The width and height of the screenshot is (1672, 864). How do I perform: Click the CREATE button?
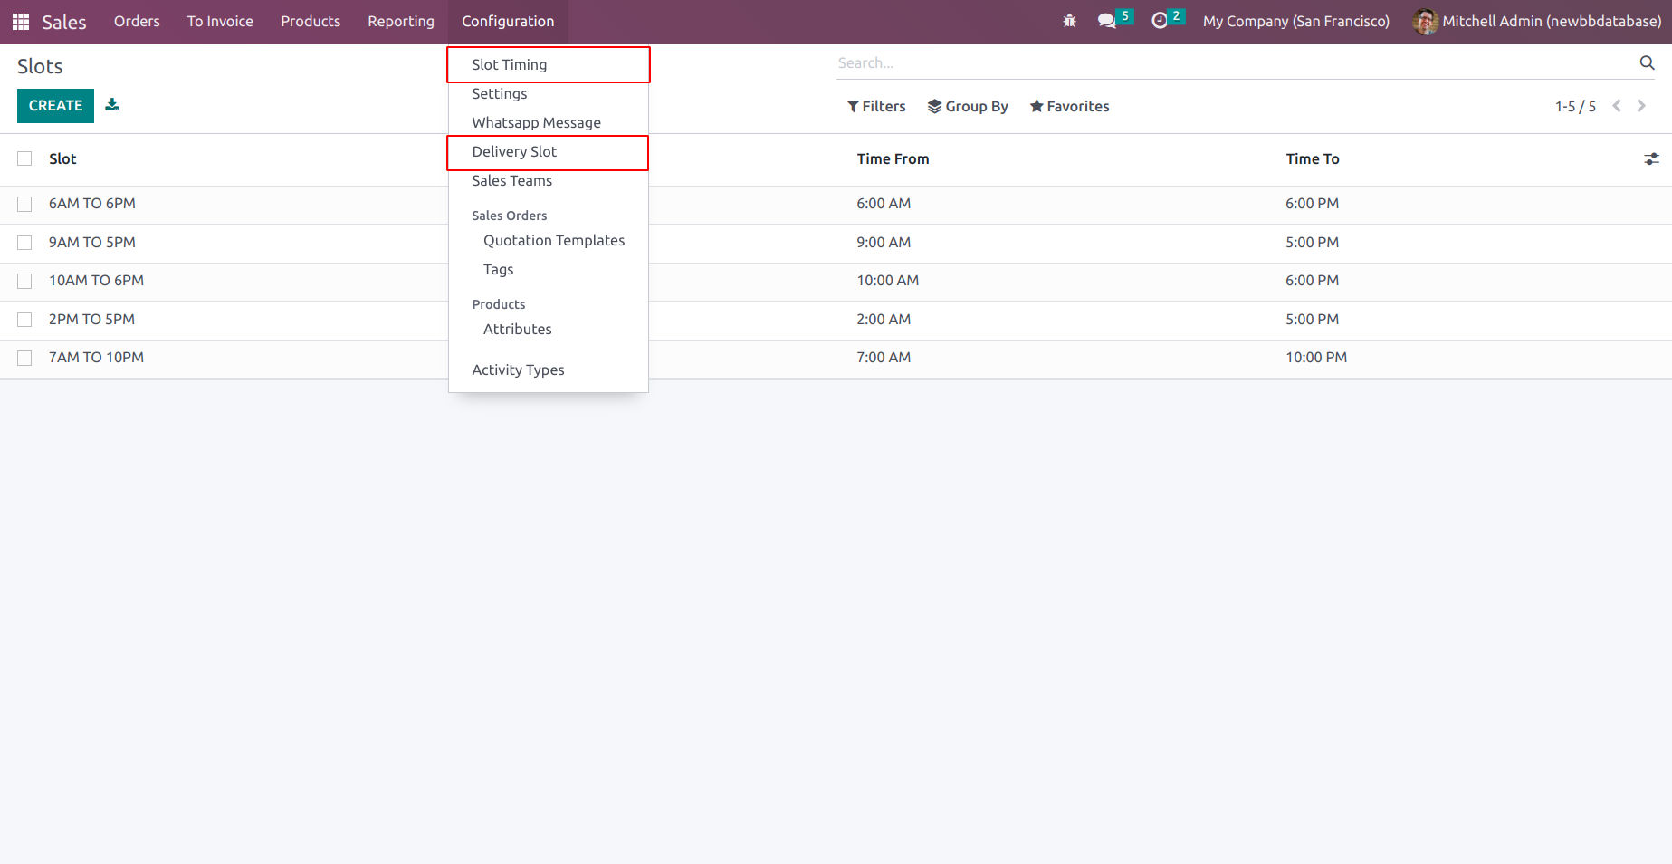[55, 106]
